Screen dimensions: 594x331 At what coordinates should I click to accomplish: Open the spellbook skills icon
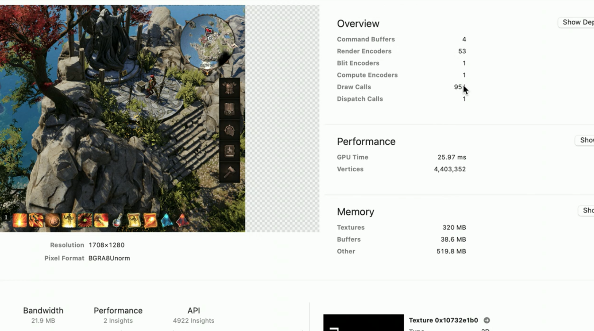(229, 151)
